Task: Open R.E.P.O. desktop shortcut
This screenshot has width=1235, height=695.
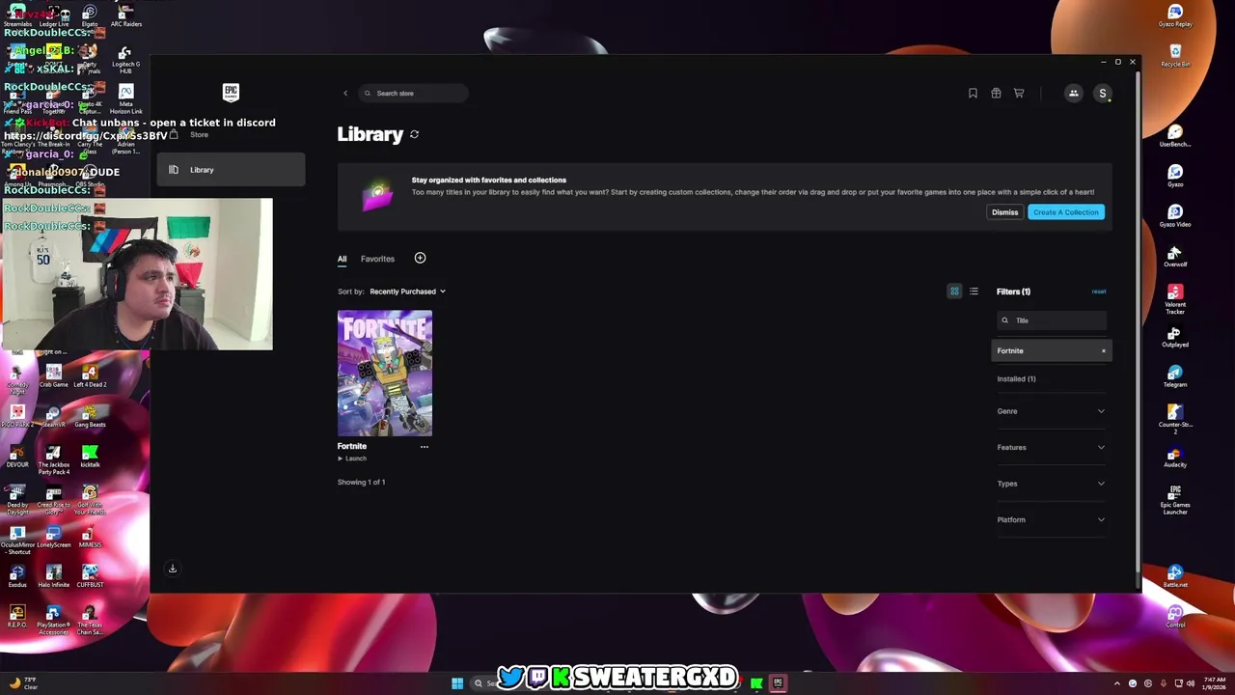Action: click(x=17, y=617)
